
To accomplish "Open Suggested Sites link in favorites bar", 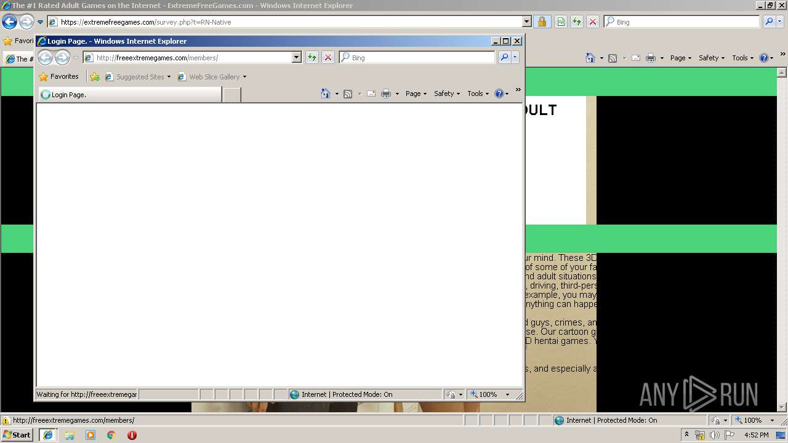I will 138,77.
